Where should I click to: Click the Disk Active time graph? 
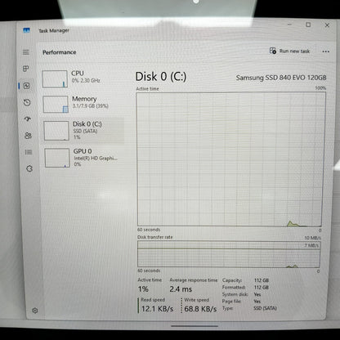coord(230,159)
